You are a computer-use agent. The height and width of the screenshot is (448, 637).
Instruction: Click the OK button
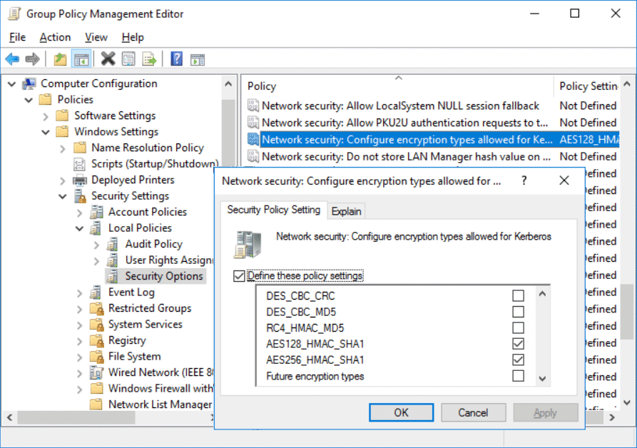(x=401, y=412)
